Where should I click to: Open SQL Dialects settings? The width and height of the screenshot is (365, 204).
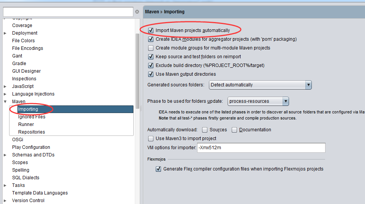[25, 178]
